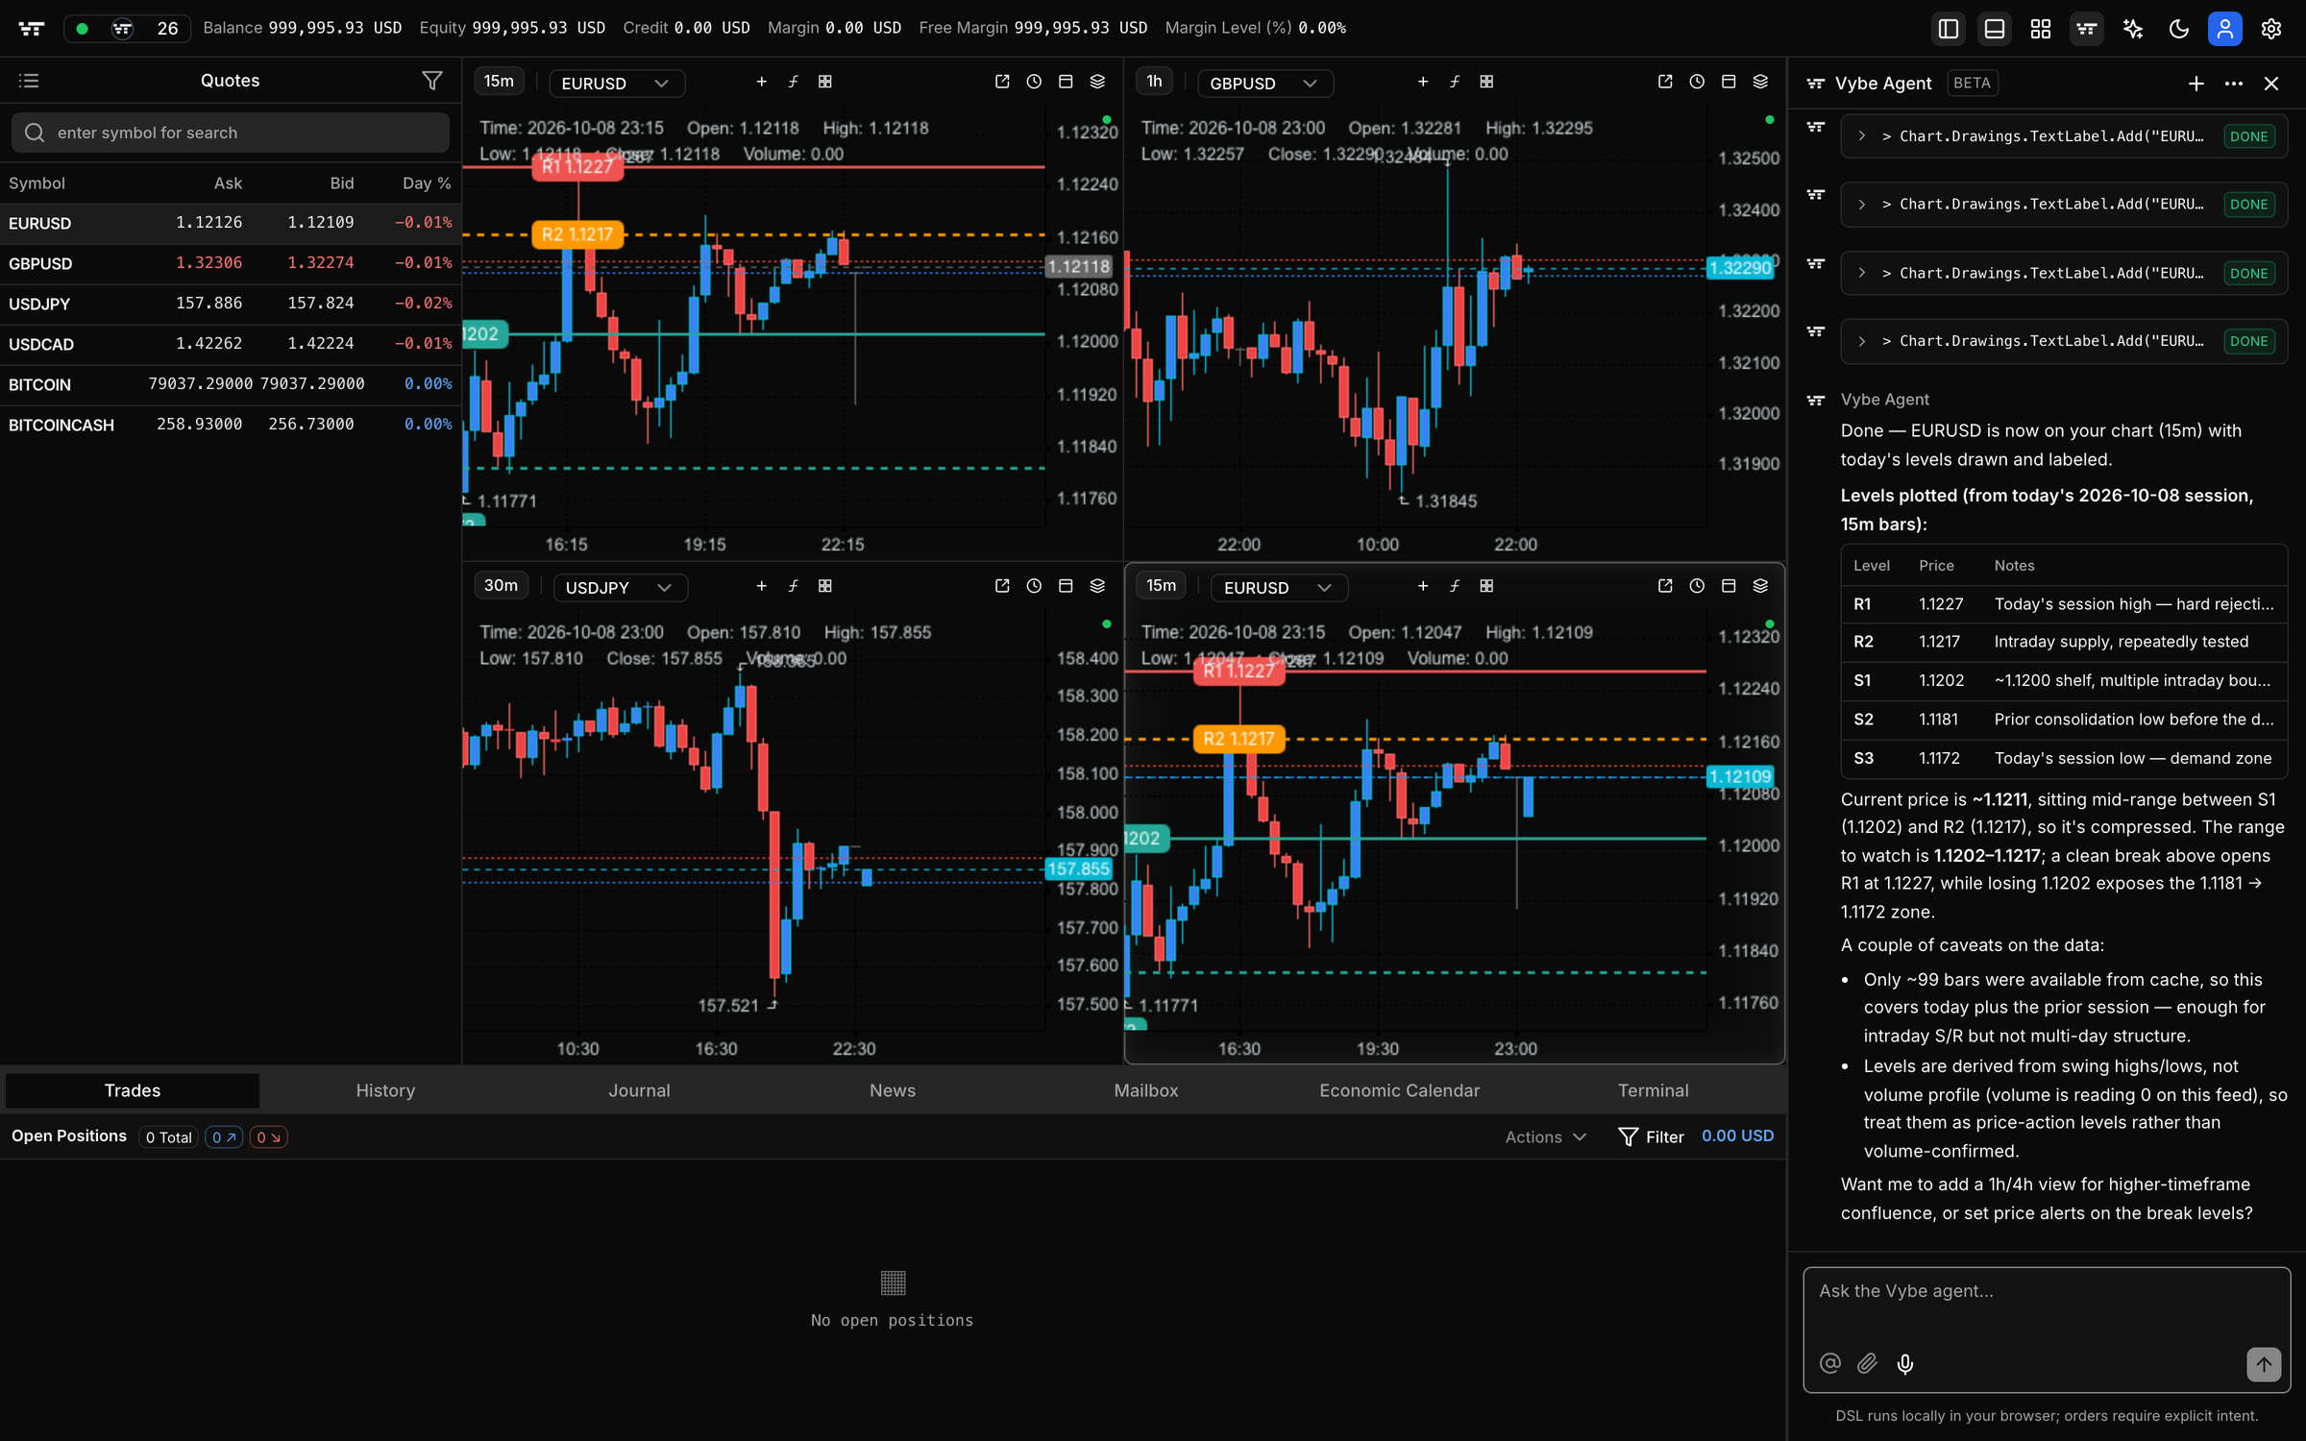
Task: Open the Terminal tab
Action: (1653, 1090)
